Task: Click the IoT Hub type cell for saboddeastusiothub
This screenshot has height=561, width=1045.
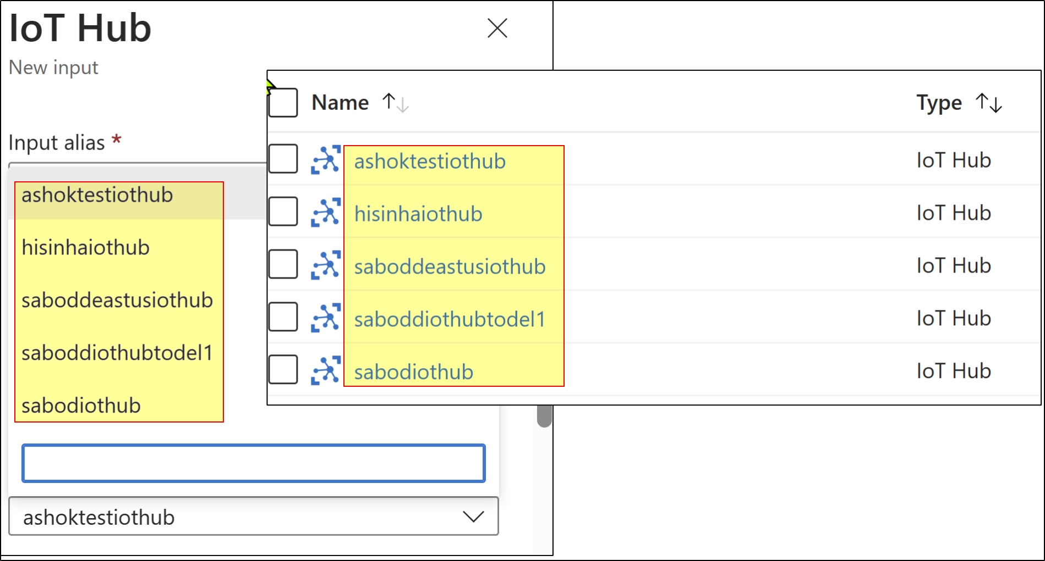Action: pyautogui.click(x=954, y=266)
